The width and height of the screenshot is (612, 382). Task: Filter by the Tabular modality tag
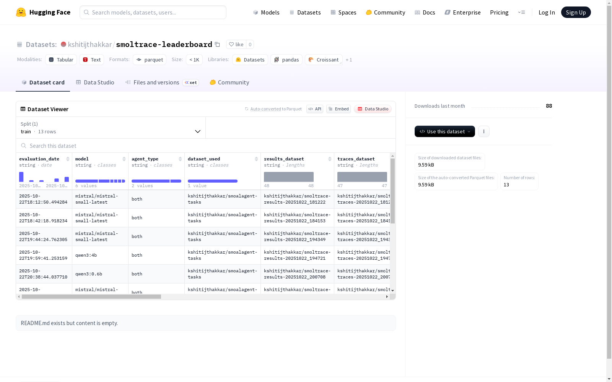pyautogui.click(x=61, y=60)
